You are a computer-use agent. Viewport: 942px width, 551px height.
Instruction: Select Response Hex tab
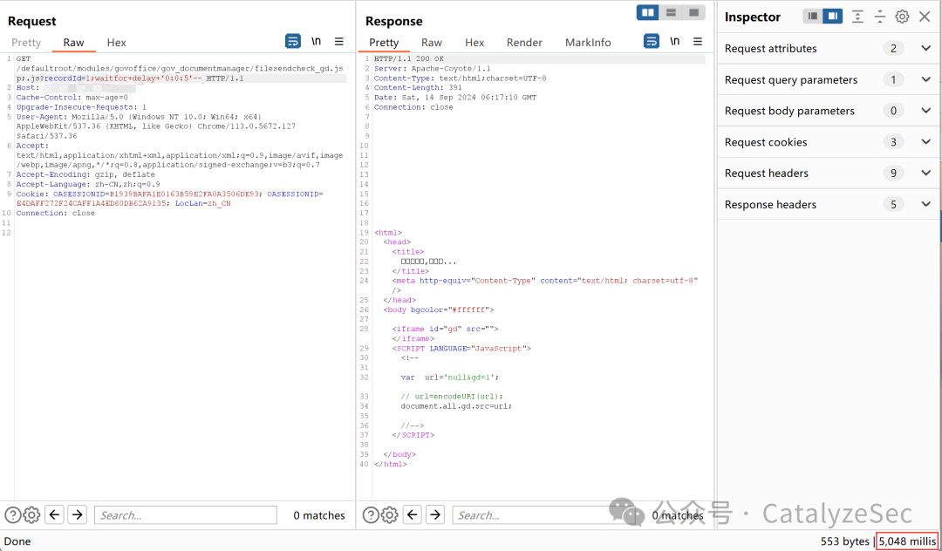click(x=474, y=43)
